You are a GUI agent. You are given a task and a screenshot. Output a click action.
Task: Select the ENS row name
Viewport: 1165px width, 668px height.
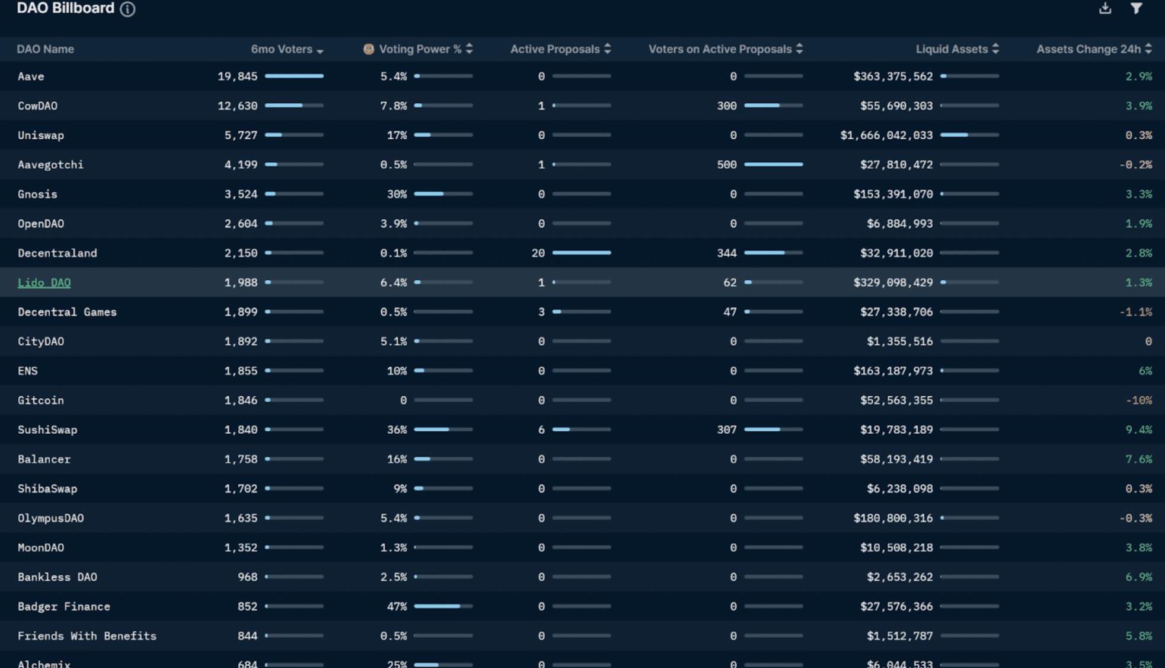[27, 371]
